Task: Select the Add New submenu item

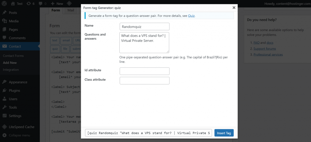Action: click(10, 63)
